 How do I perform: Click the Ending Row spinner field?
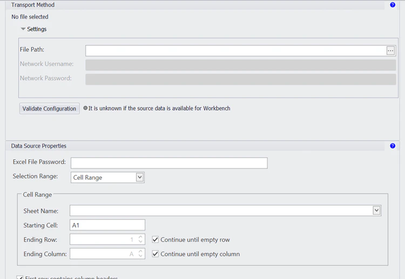(x=107, y=239)
